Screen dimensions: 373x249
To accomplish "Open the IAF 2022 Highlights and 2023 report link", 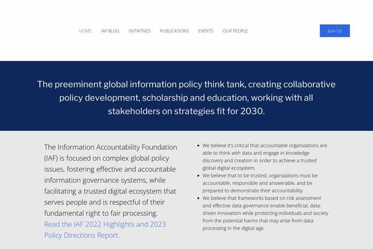I will click(105, 230).
